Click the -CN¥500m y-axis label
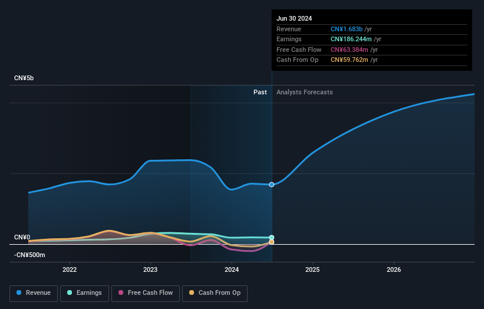The width and height of the screenshot is (484, 309). click(x=29, y=255)
